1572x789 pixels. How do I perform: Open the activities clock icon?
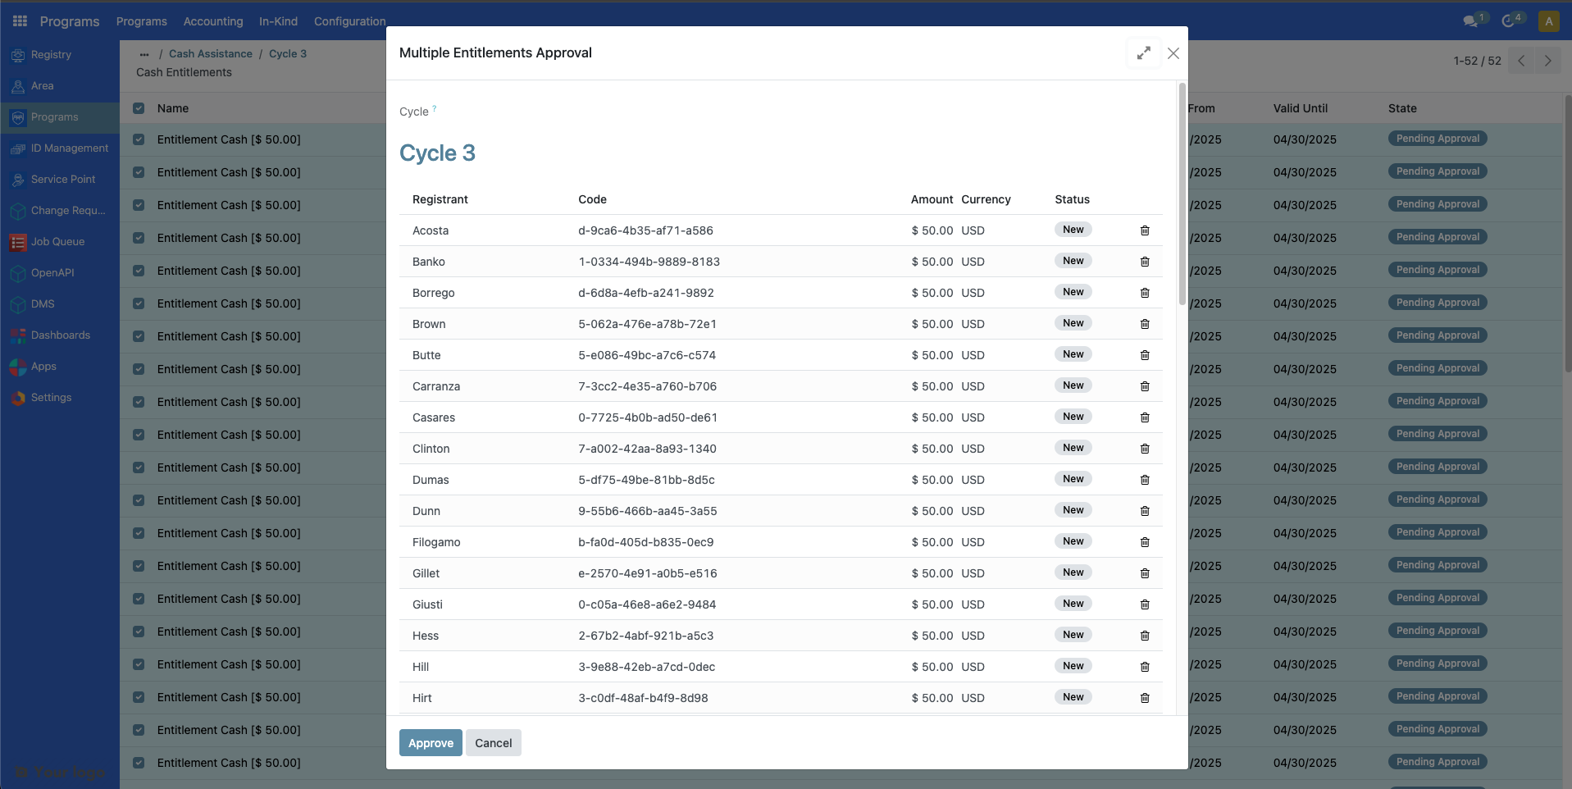[1508, 21]
